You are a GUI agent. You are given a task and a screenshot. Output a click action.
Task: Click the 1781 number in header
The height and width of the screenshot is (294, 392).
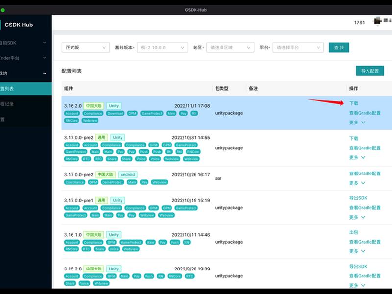359,22
